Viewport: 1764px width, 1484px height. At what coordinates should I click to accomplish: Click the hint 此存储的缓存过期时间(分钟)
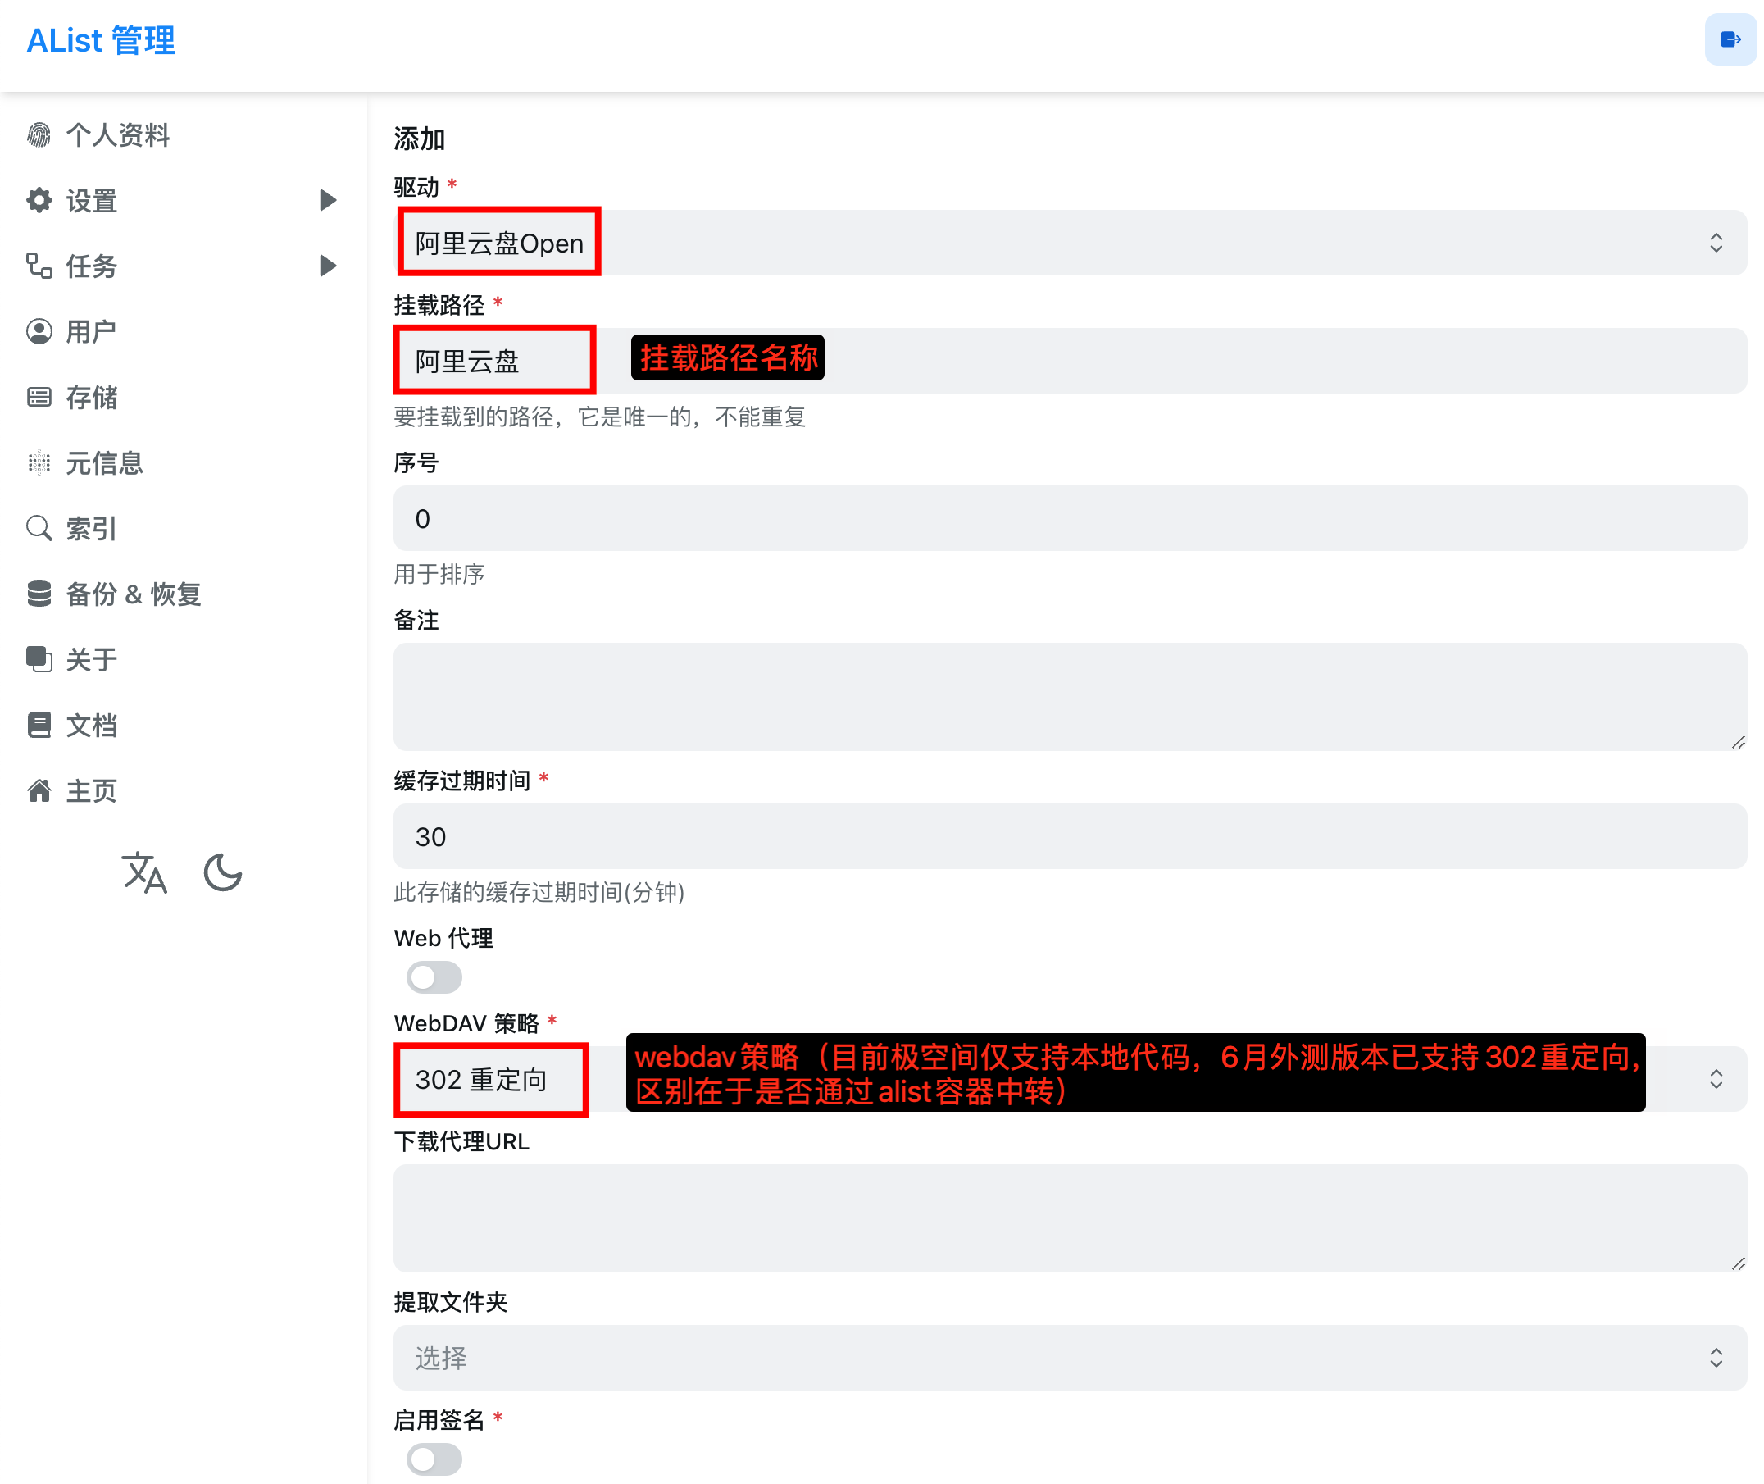coord(539,892)
